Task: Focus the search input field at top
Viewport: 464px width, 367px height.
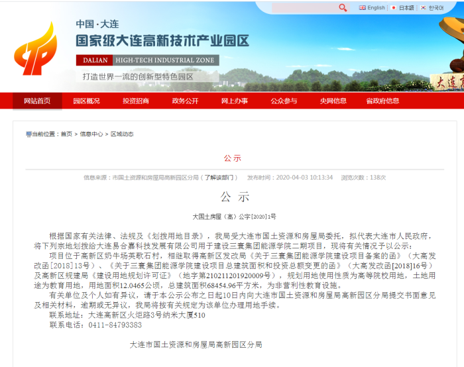Action: [x=305, y=8]
